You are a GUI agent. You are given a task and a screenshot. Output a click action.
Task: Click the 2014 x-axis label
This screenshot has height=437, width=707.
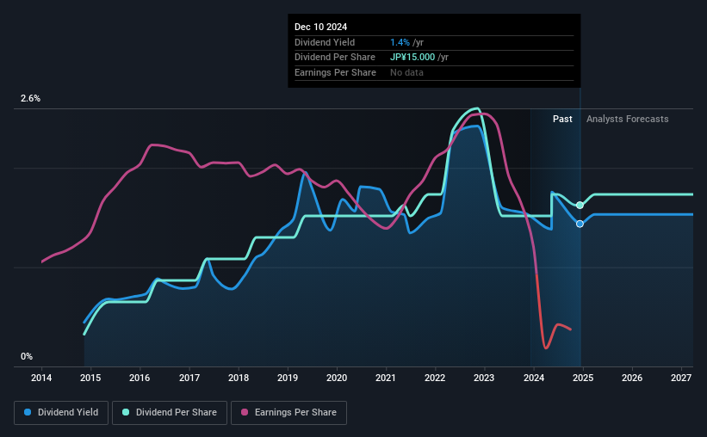(x=41, y=378)
